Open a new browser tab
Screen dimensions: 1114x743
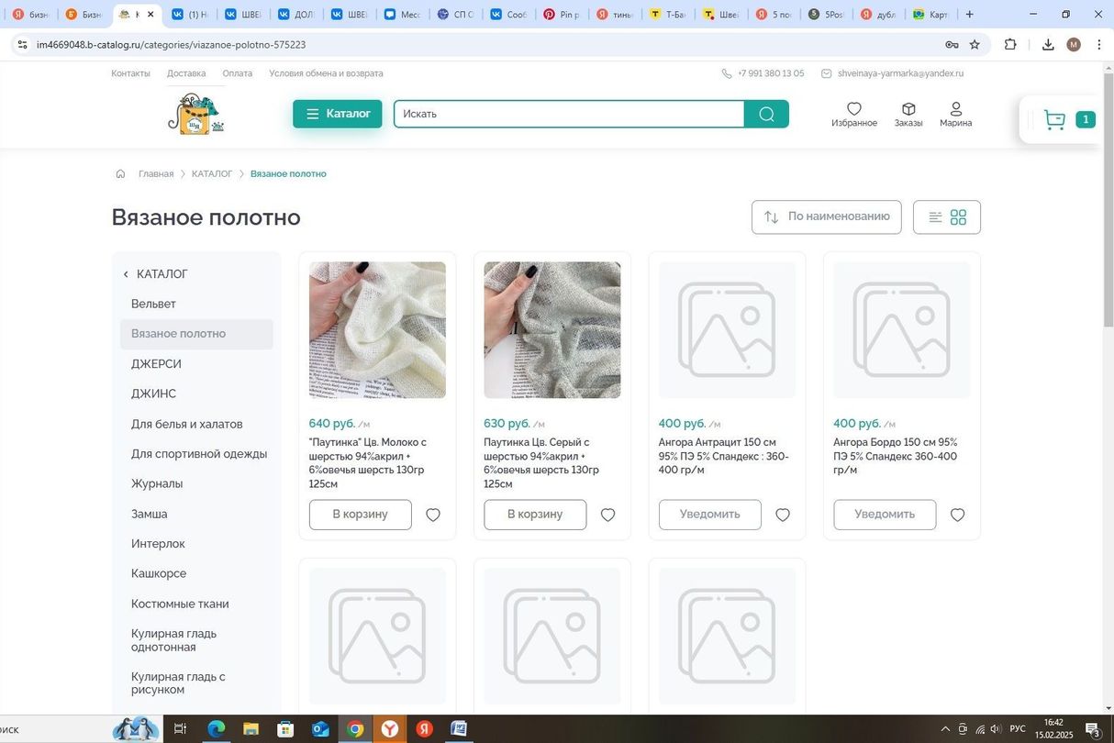(969, 14)
